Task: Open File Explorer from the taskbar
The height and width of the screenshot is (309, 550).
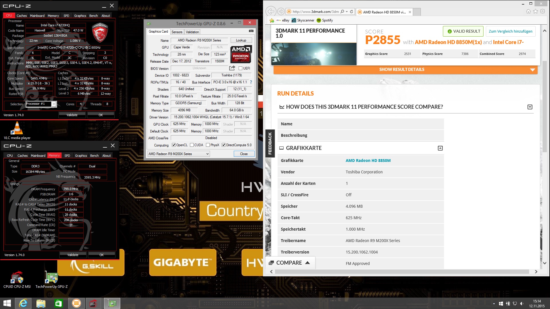Action: click(x=41, y=303)
